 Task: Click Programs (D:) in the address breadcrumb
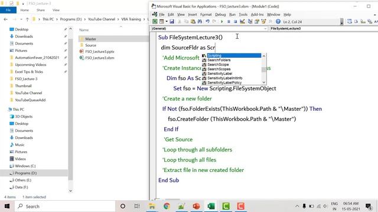click(71, 19)
